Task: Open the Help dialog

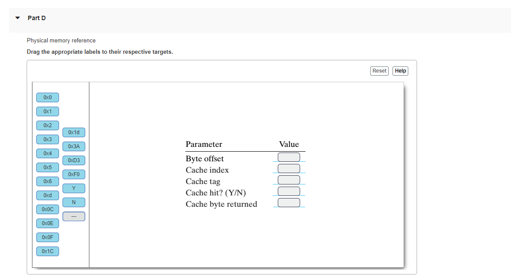Action: click(400, 70)
